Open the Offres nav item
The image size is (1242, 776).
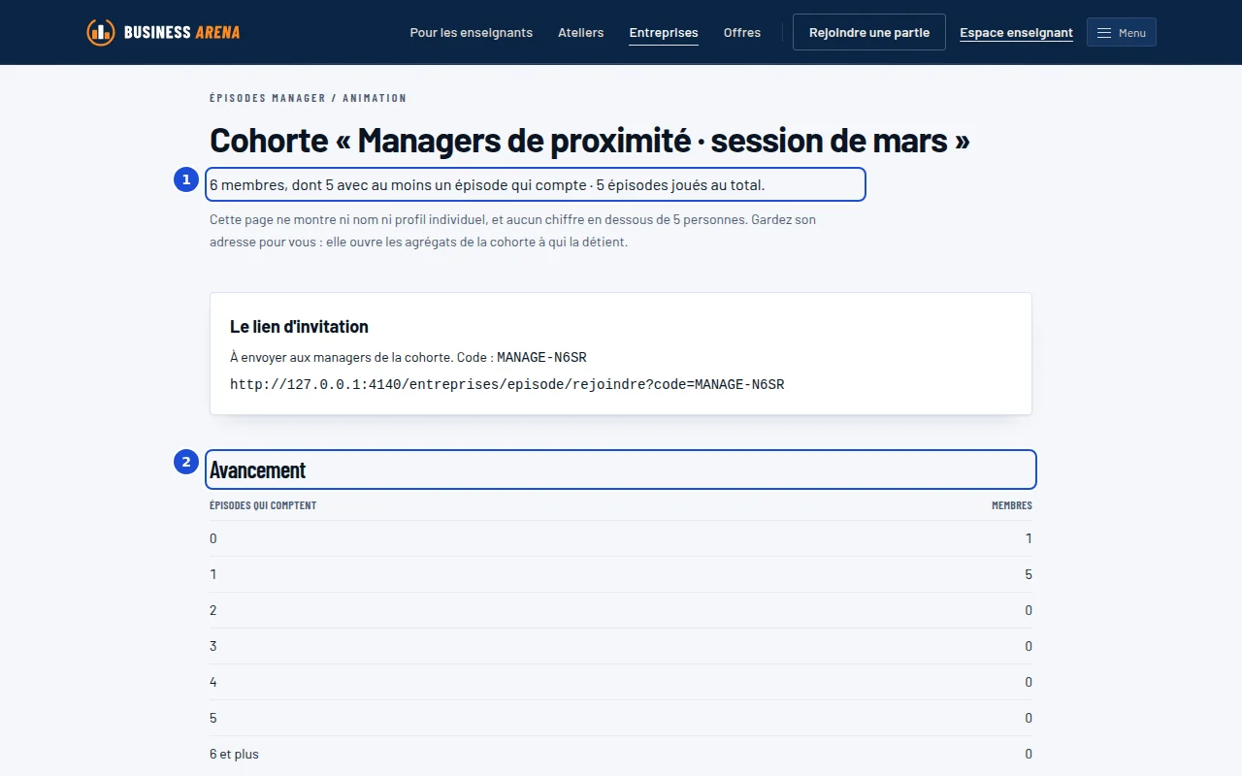tap(742, 32)
